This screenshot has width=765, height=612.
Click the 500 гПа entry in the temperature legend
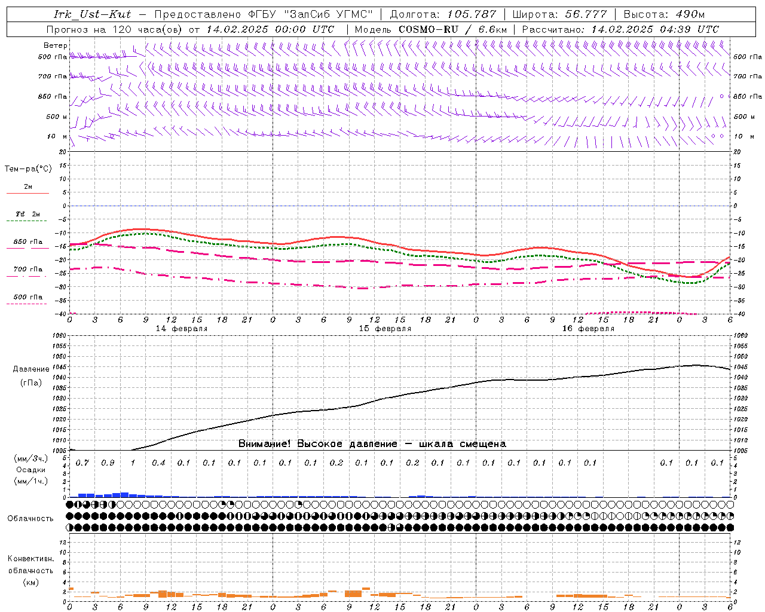click(x=28, y=297)
